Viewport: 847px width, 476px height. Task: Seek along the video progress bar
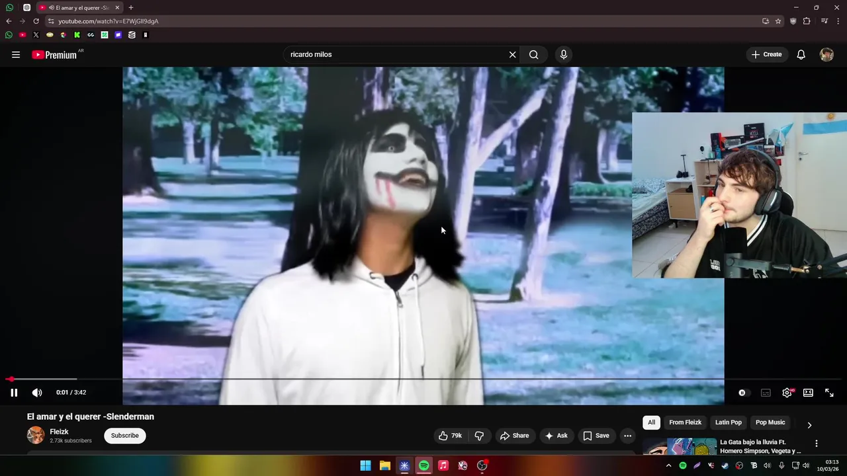tap(423, 379)
